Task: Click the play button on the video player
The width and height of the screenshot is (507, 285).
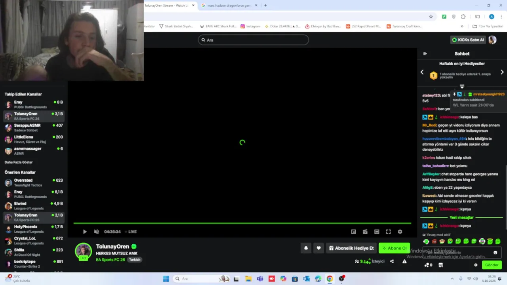Action: (85, 232)
